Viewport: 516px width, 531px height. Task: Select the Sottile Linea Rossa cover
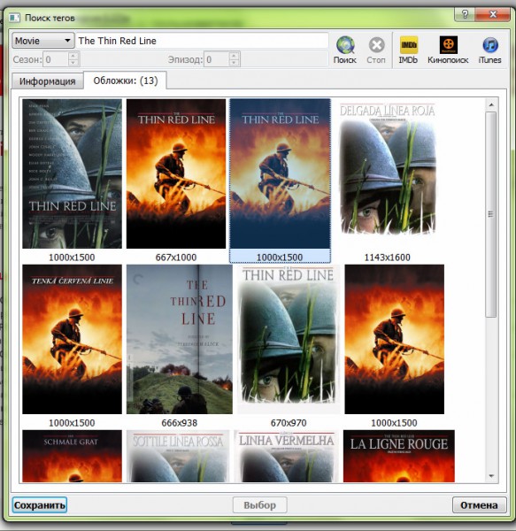pos(178,456)
